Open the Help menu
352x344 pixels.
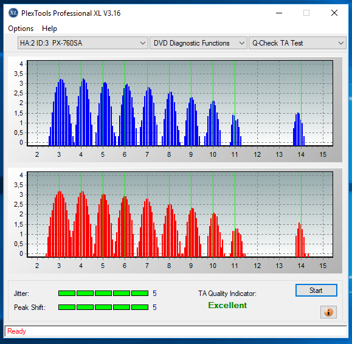click(x=49, y=29)
